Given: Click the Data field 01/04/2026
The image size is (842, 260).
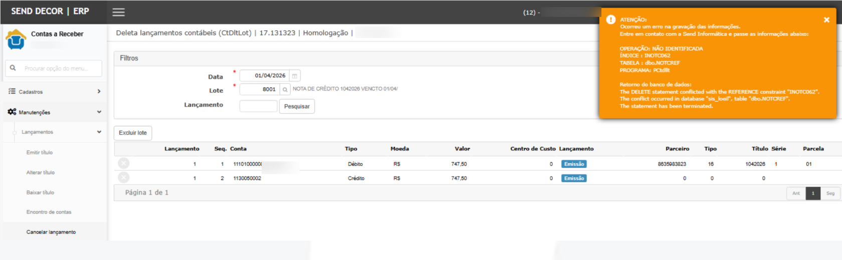Looking at the screenshot, I should tap(264, 75).
